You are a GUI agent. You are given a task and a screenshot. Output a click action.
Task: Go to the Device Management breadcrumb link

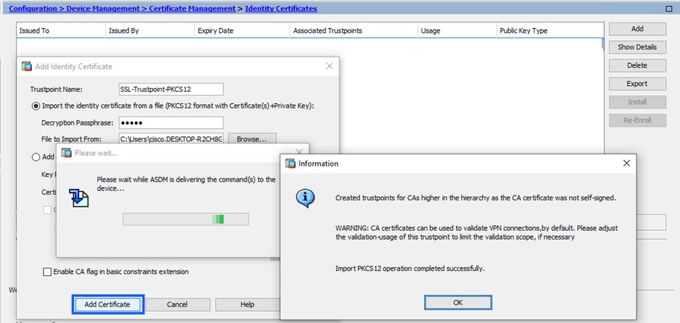103,8
